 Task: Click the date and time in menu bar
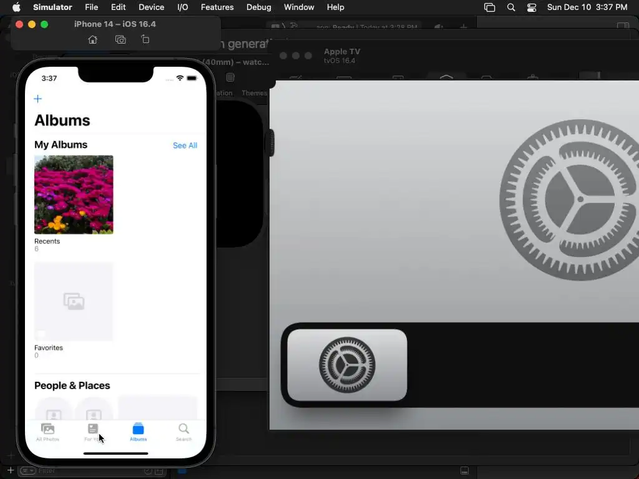[x=587, y=7]
